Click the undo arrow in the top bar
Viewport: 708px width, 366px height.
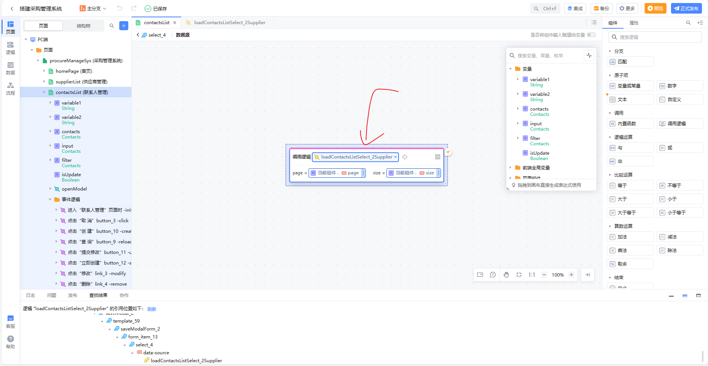pos(120,8)
